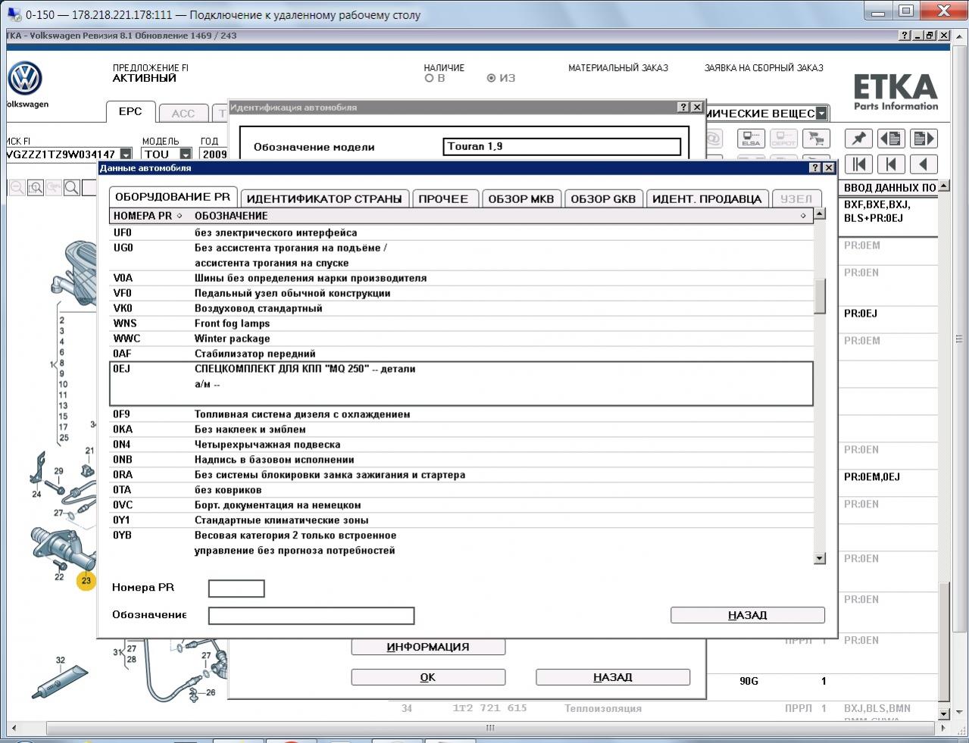Viewport: 969px width, 743px height.
Task: Select the 0F9 Топливная система дизеля row
Action: 461,414
